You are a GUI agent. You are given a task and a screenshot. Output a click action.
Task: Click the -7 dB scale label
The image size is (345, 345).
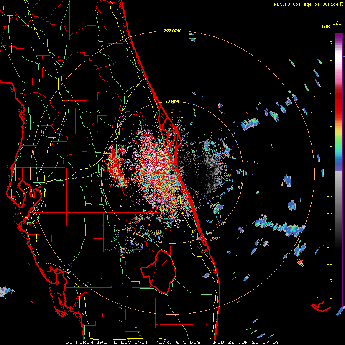(329, 281)
